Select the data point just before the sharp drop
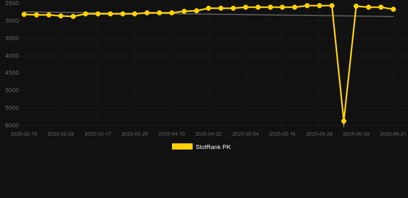The image size is (408, 198). [332, 6]
